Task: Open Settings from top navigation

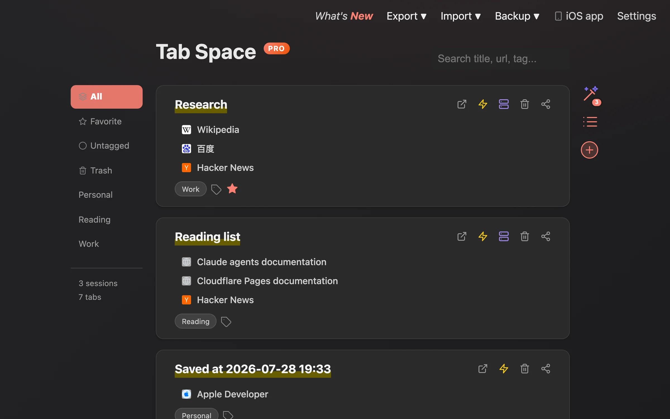Action: tap(636, 16)
